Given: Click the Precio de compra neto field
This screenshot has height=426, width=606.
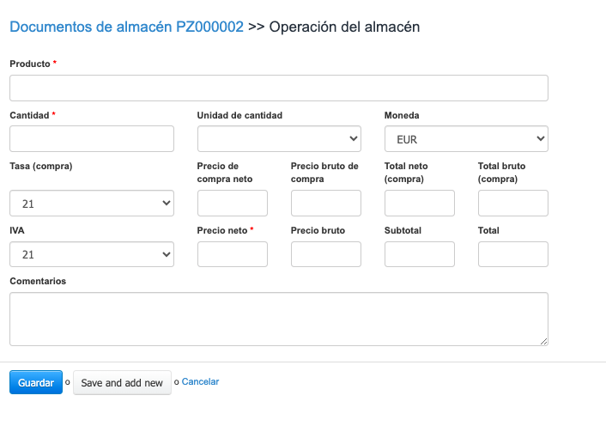Looking at the screenshot, I should coord(232,204).
